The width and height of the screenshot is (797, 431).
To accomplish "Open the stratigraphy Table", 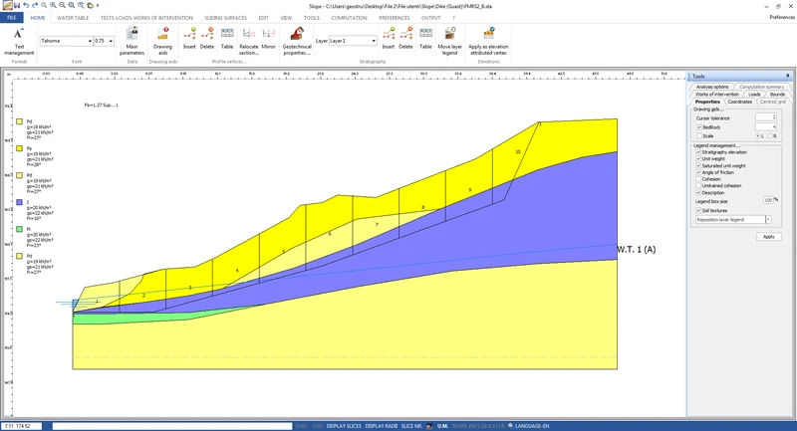I will (426, 39).
